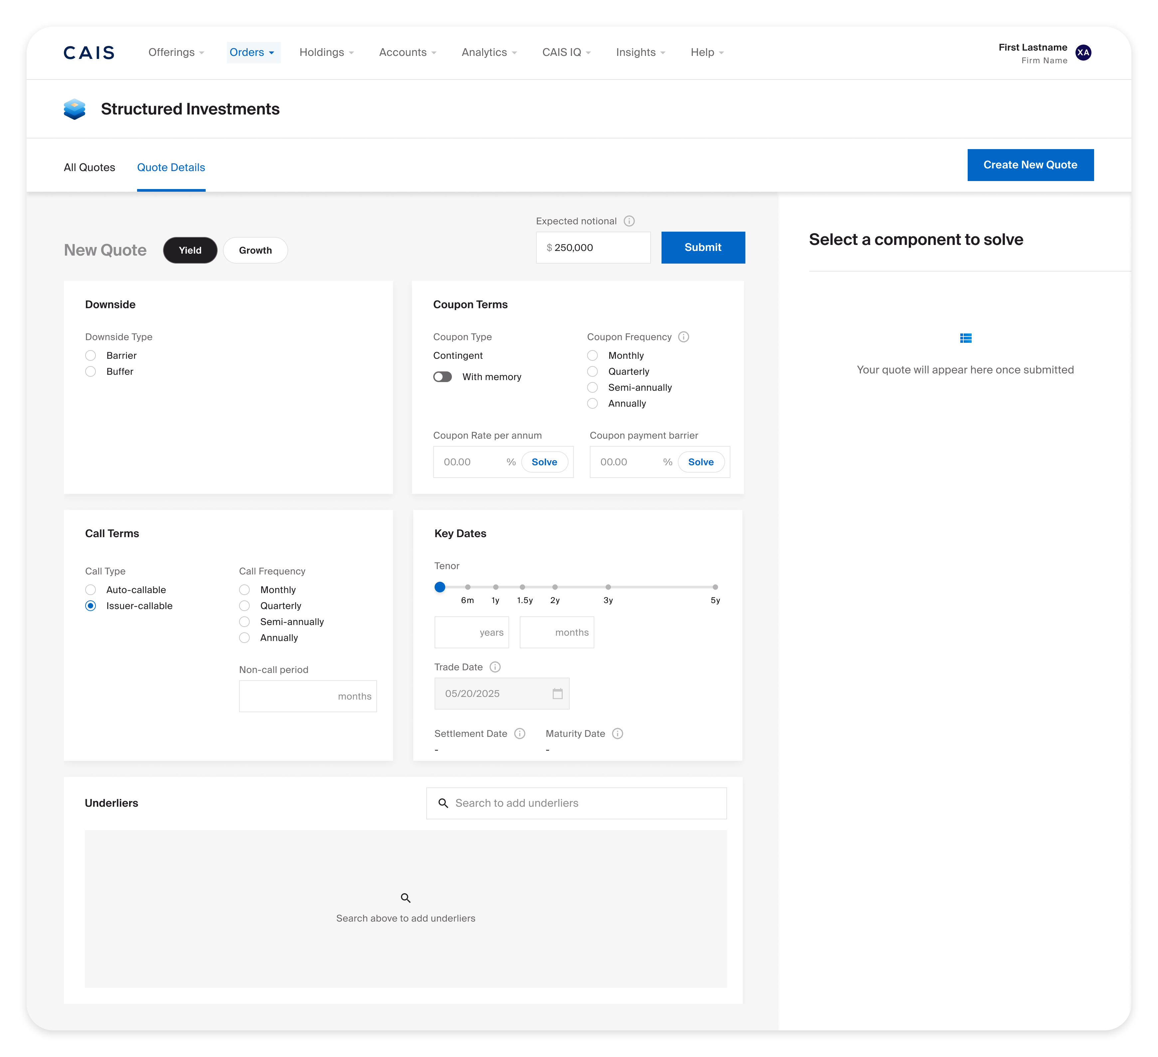Open the Trade Date calendar icon

point(557,693)
